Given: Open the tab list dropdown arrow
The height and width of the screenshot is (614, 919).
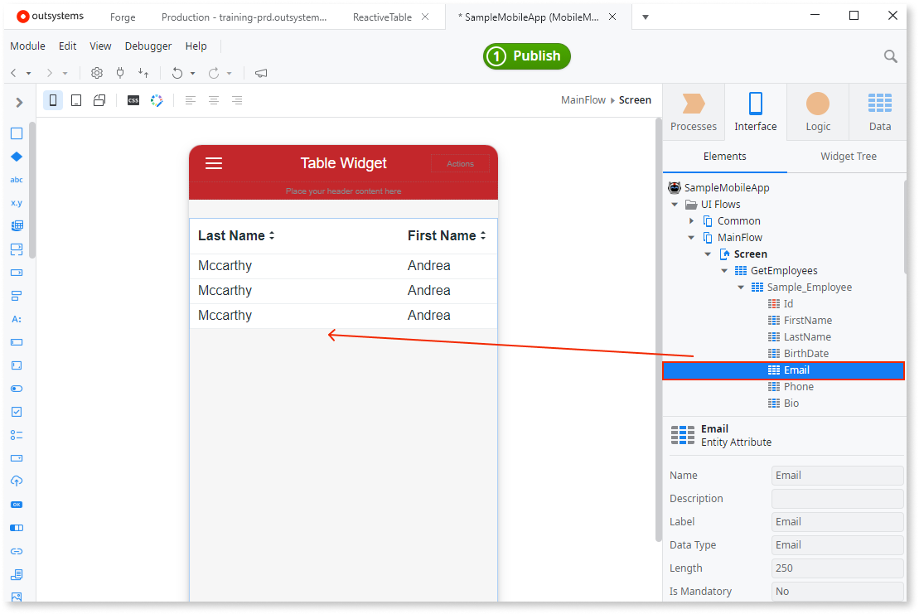Looking at the screenshot, I should 646,17.
